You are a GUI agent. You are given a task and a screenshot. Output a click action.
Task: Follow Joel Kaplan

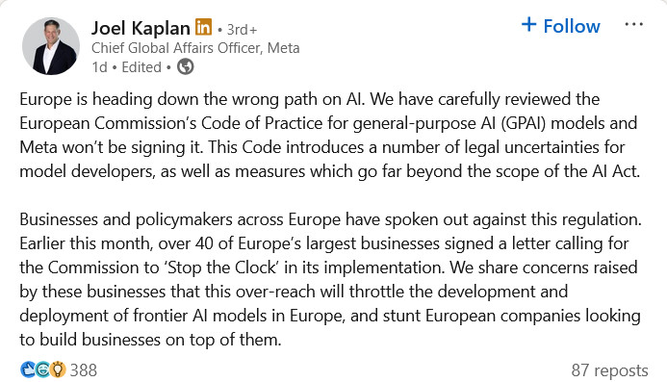click(x=561, y=26)
